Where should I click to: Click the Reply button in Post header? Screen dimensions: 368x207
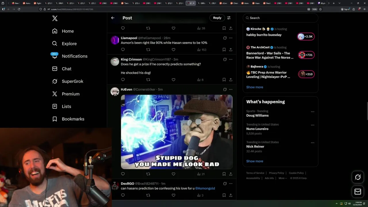(x=217, y=18)
